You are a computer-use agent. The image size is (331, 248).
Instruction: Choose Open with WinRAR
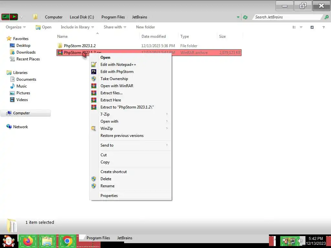point(131,86)
